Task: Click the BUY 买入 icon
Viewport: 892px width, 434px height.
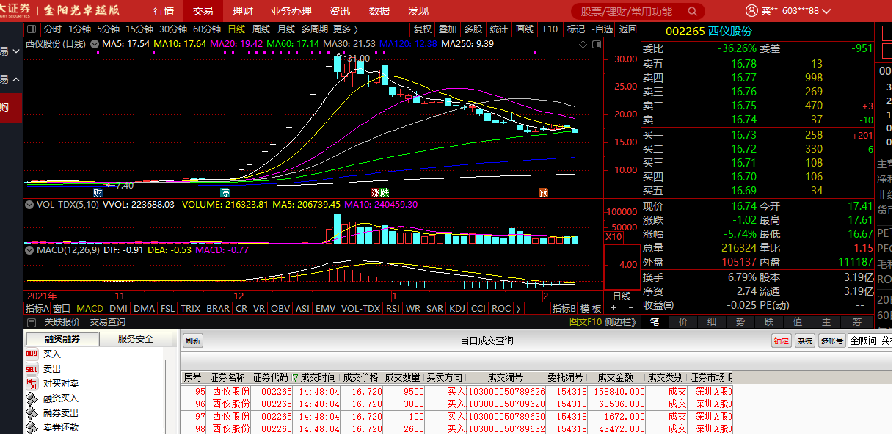Action: [31, 354]
